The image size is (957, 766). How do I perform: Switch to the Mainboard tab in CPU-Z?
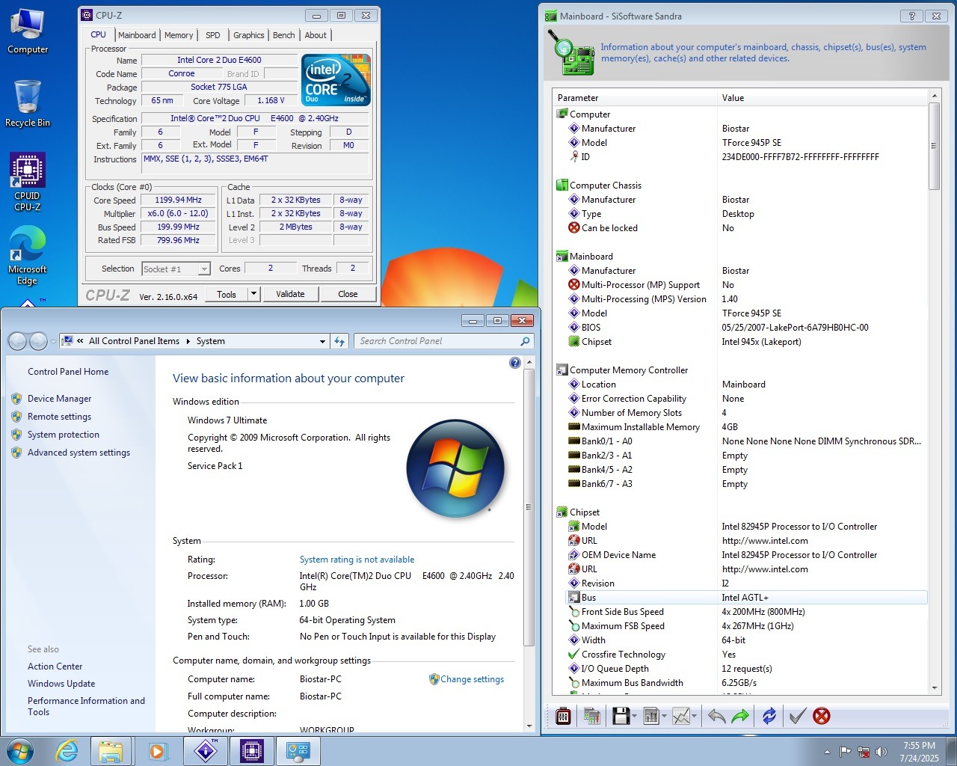pyautogui.click(x=137, y=35)
